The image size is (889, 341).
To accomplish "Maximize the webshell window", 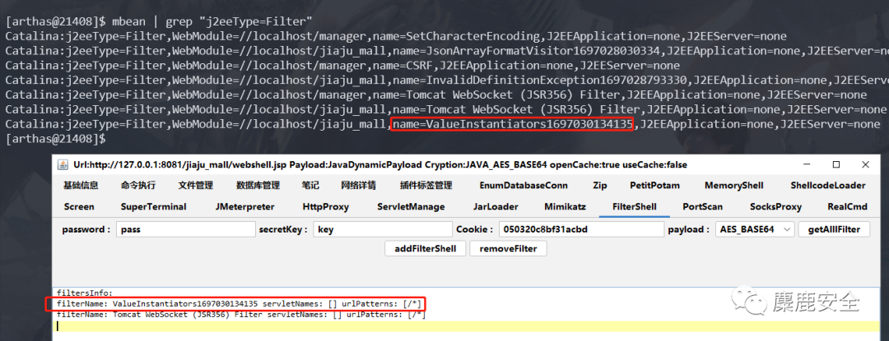I will point(836,164).
